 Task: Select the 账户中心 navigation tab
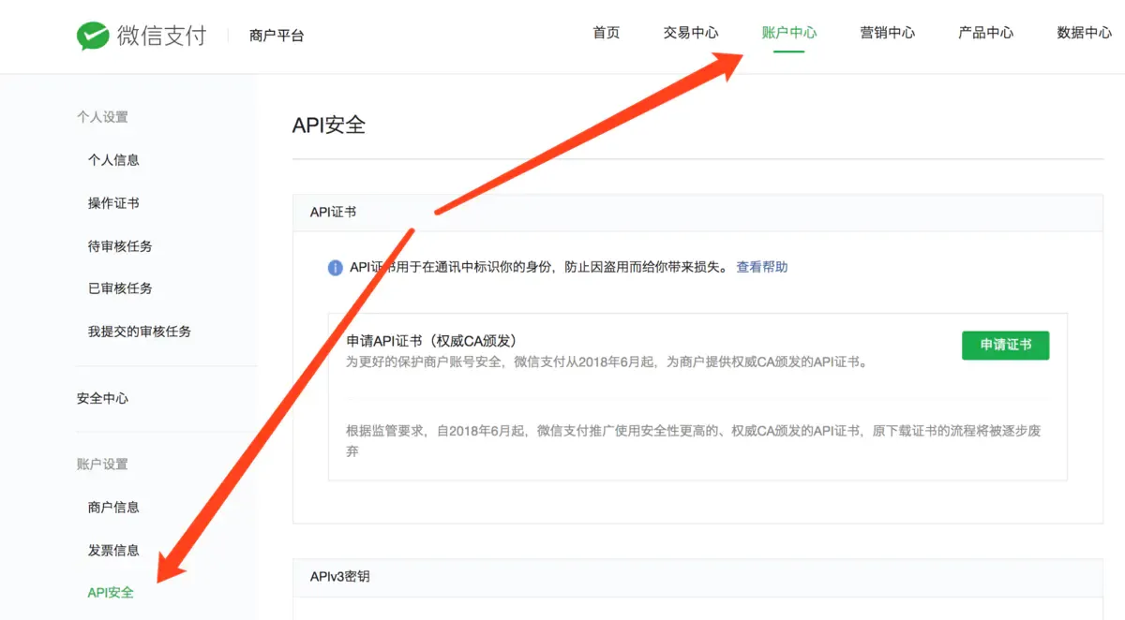(x=789, y=33)
